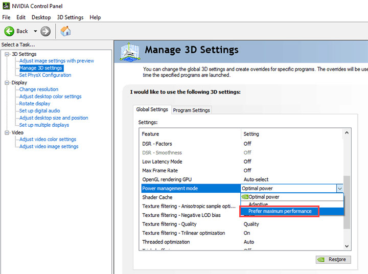This screenshot has width=368, height=274.
Task: Click the Forward arrow icon in toolbar
Action: [x=45, y=31]
